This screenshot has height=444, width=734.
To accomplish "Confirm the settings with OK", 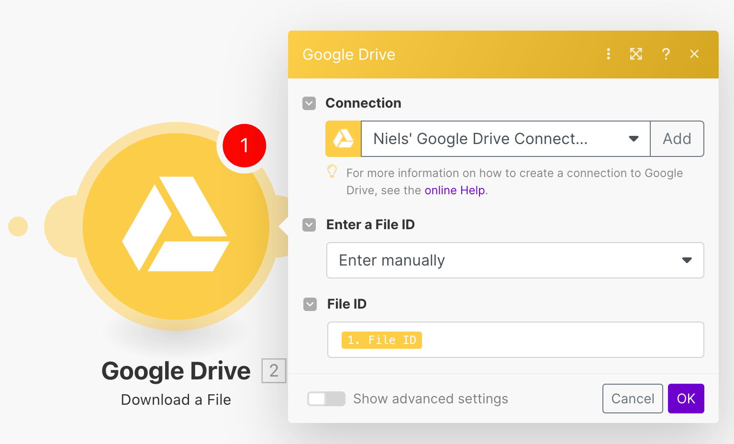I will [x=686, y=399].
